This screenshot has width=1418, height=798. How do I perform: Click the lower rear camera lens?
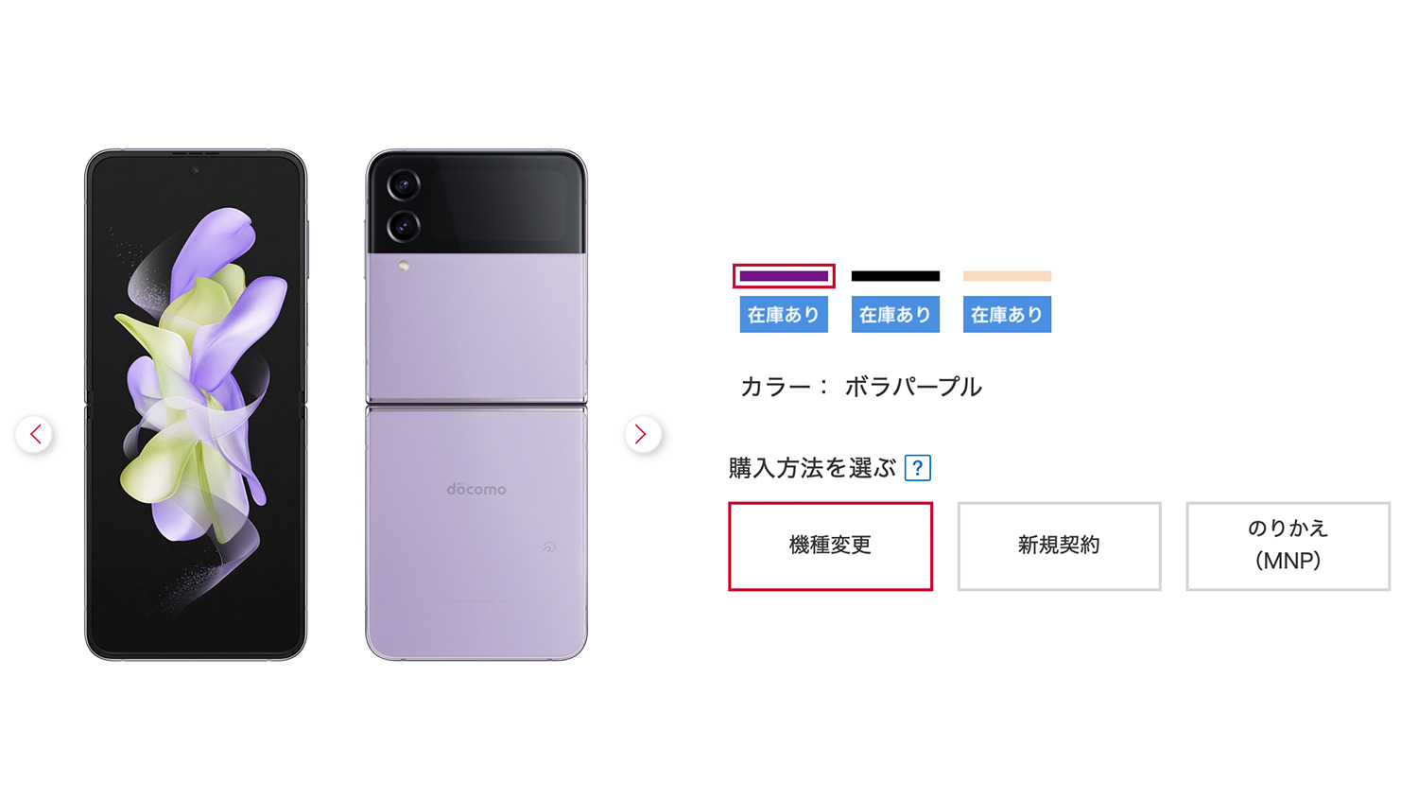pos(404,226)
